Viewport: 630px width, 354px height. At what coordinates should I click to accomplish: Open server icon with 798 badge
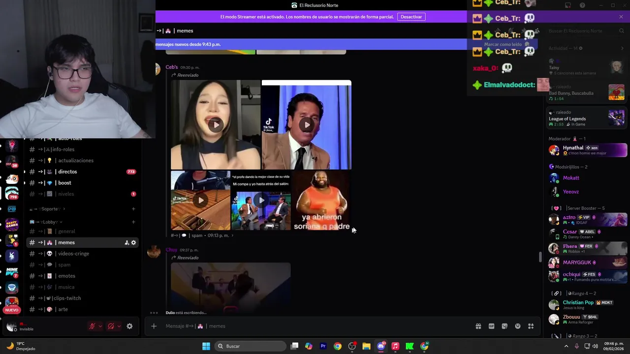[12, 193]
